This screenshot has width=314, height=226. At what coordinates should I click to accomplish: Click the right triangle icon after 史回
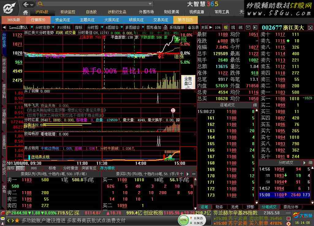tap(211, 27)
